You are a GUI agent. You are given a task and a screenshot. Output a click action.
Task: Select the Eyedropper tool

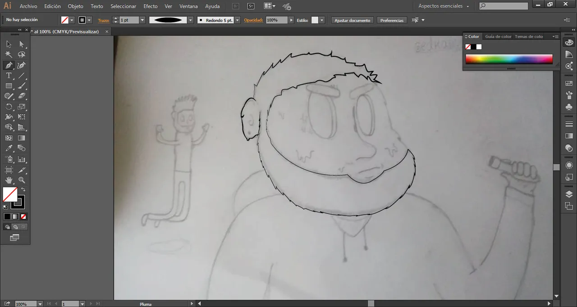(9, 148)
